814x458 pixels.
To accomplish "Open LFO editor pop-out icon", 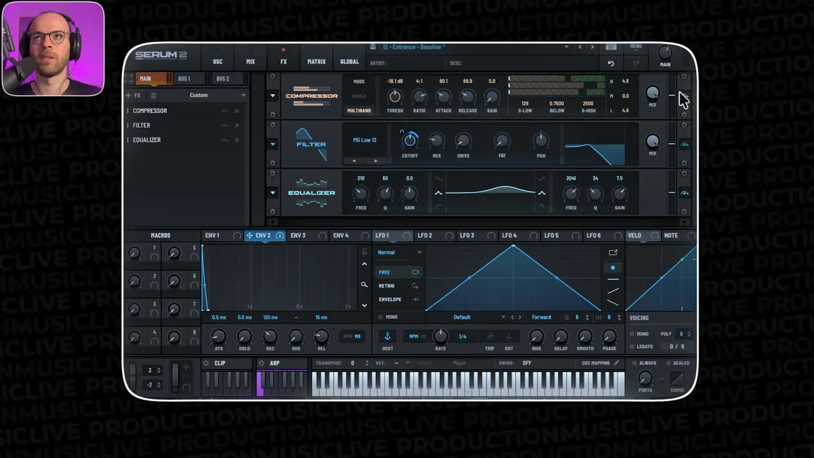I will (x=613, y=253).
